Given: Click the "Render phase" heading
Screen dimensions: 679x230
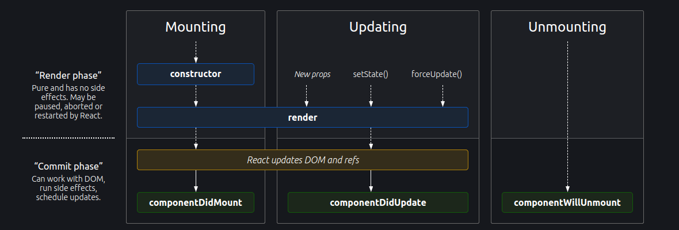Looking at the screenshot, I should click(x=68, y=76).
